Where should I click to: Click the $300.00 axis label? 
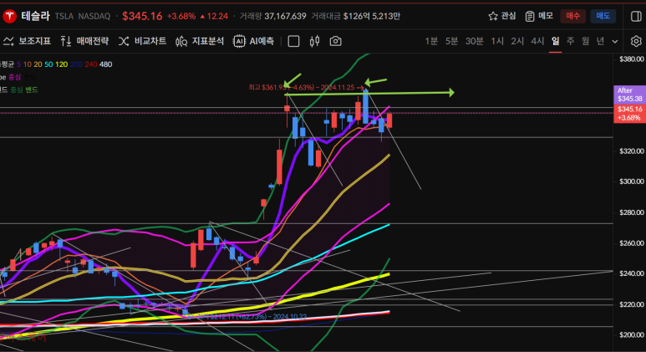click(632, 181)
